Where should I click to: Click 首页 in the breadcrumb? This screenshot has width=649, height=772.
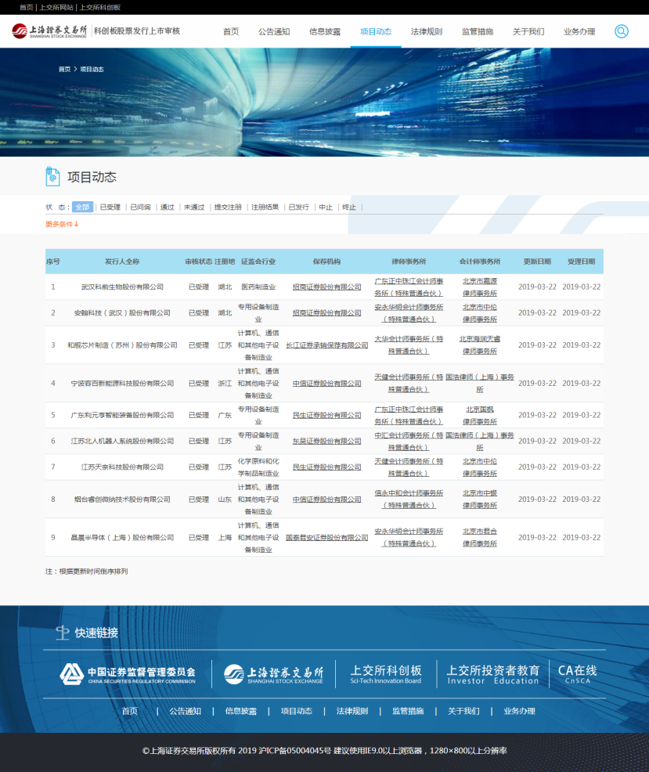64,70
